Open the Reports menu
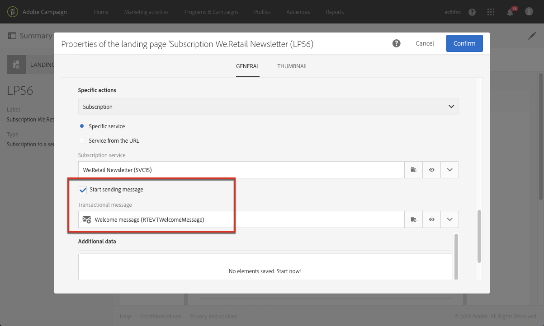Image resolution: width=544 pixels, height=326 pixels. point(335,12)
